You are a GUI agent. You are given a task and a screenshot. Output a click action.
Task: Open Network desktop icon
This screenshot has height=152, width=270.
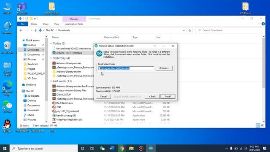[7, 27]
